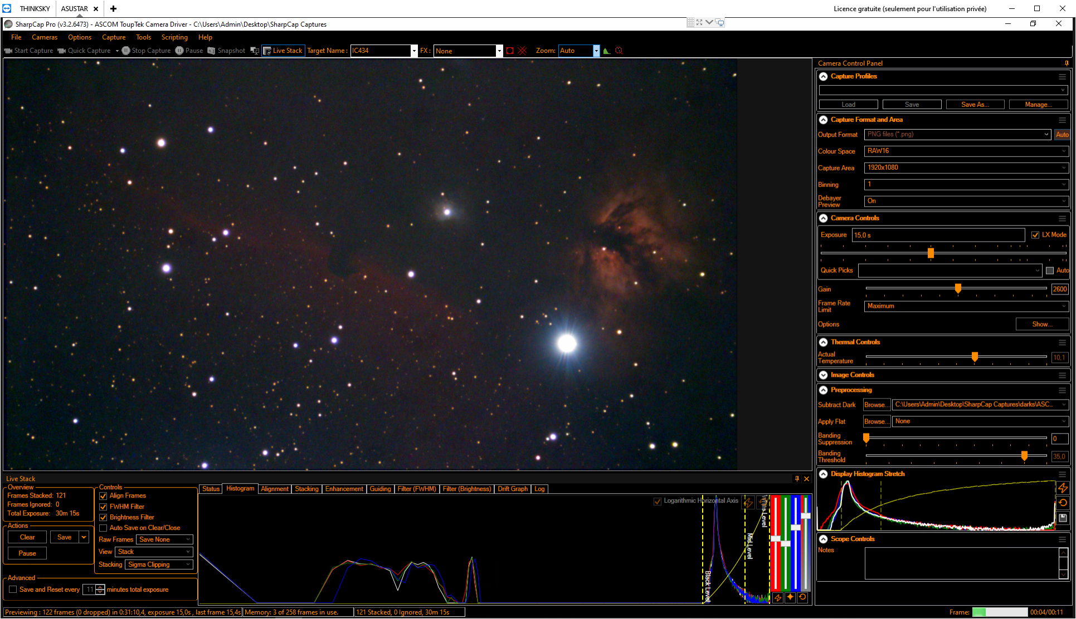Open the Preprocessing section hamburger menu
This screenshot has height=619, width=1076.
coord(1062,391)
